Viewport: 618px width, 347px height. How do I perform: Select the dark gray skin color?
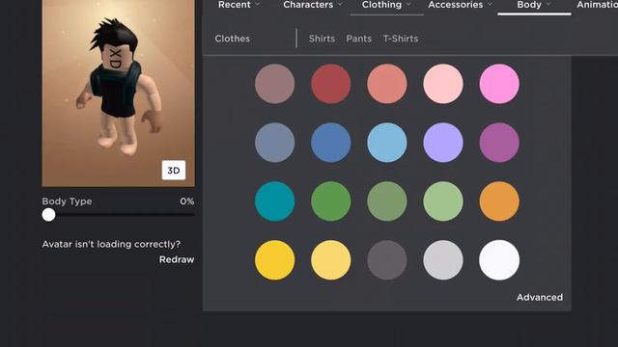coord(387,260)
